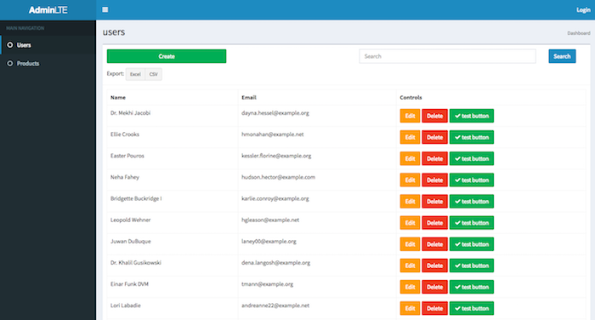The image size is (595, 320).
Task: Click test button for Dr. Khalil Gusikowski
Action: tap(472, 266)
